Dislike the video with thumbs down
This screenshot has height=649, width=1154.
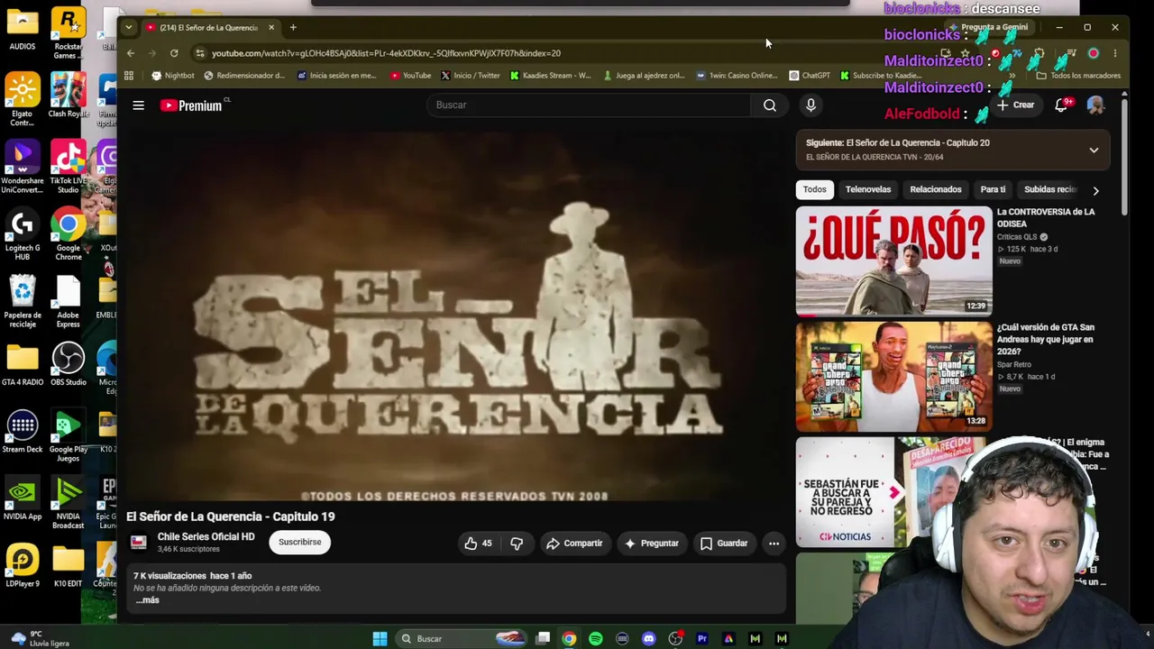click(517, 544)
